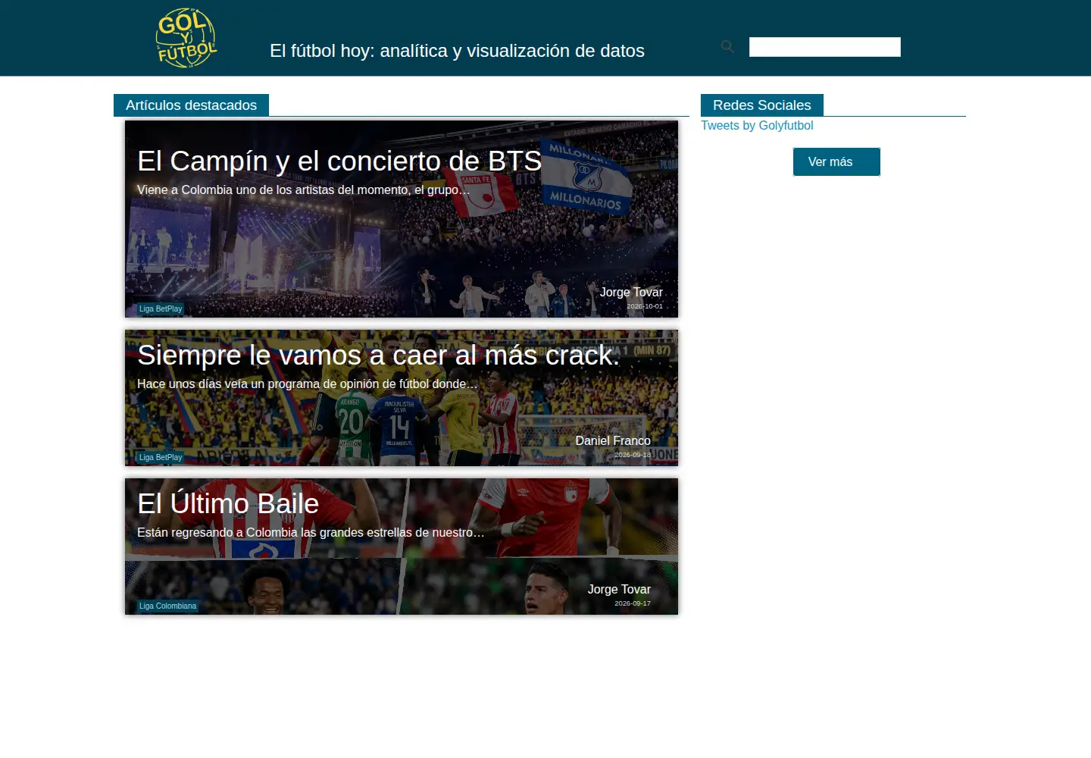
Task: Select the Artículos destacados heading tab
Action: pyautogui.click(x=191, y=105)
